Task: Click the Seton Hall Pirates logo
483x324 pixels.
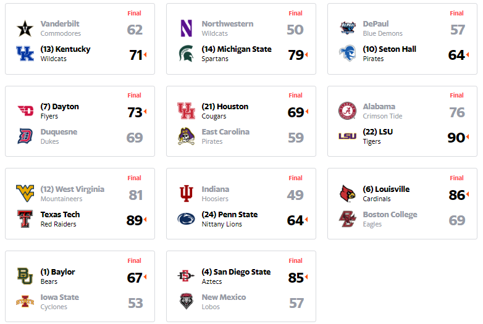Action: pyautogui.click(x=348, y=54)
